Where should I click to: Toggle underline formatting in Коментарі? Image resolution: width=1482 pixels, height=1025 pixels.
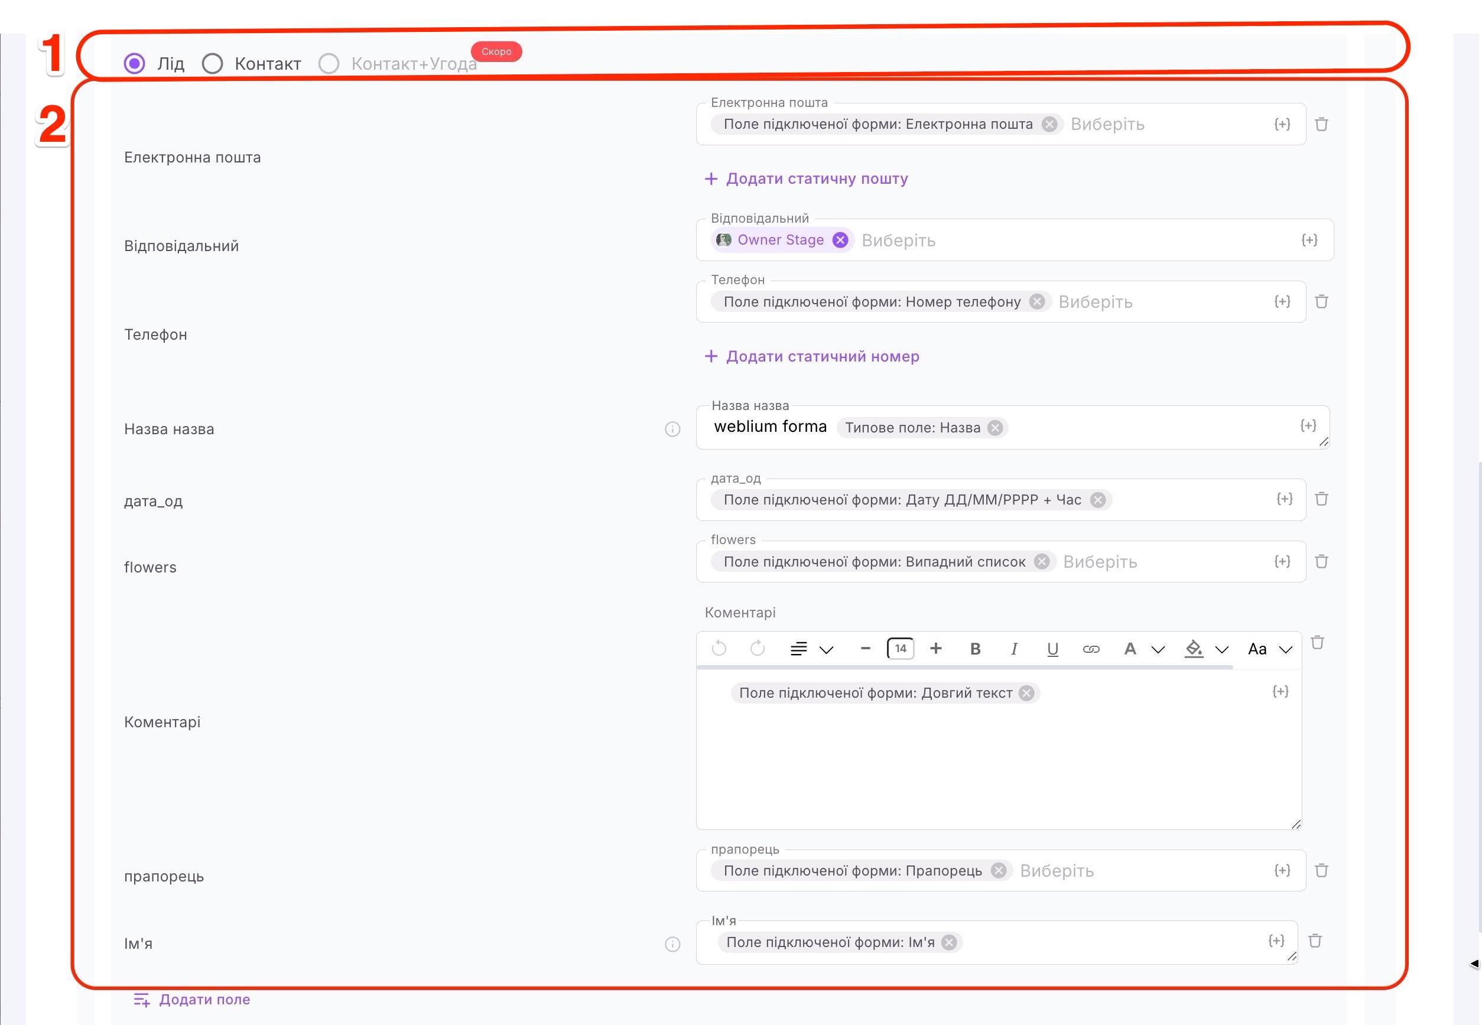click(x=1052, y=649)
